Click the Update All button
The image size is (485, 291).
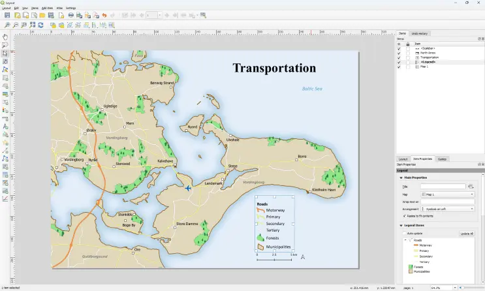pyautogui.click(x=467, y=233)
